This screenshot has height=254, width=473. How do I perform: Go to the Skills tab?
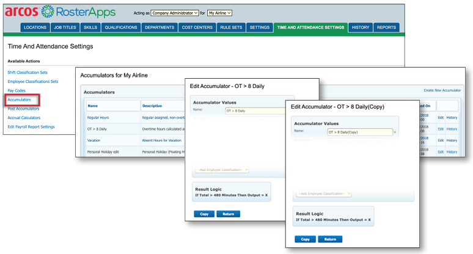90,27
